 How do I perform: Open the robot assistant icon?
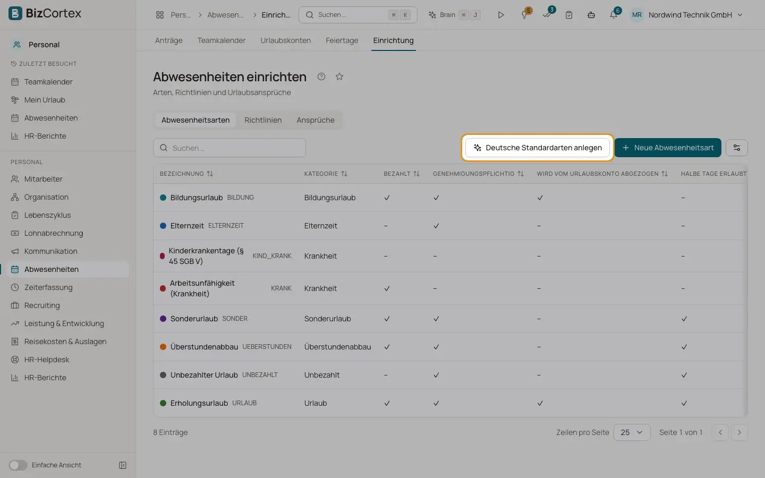591,15
